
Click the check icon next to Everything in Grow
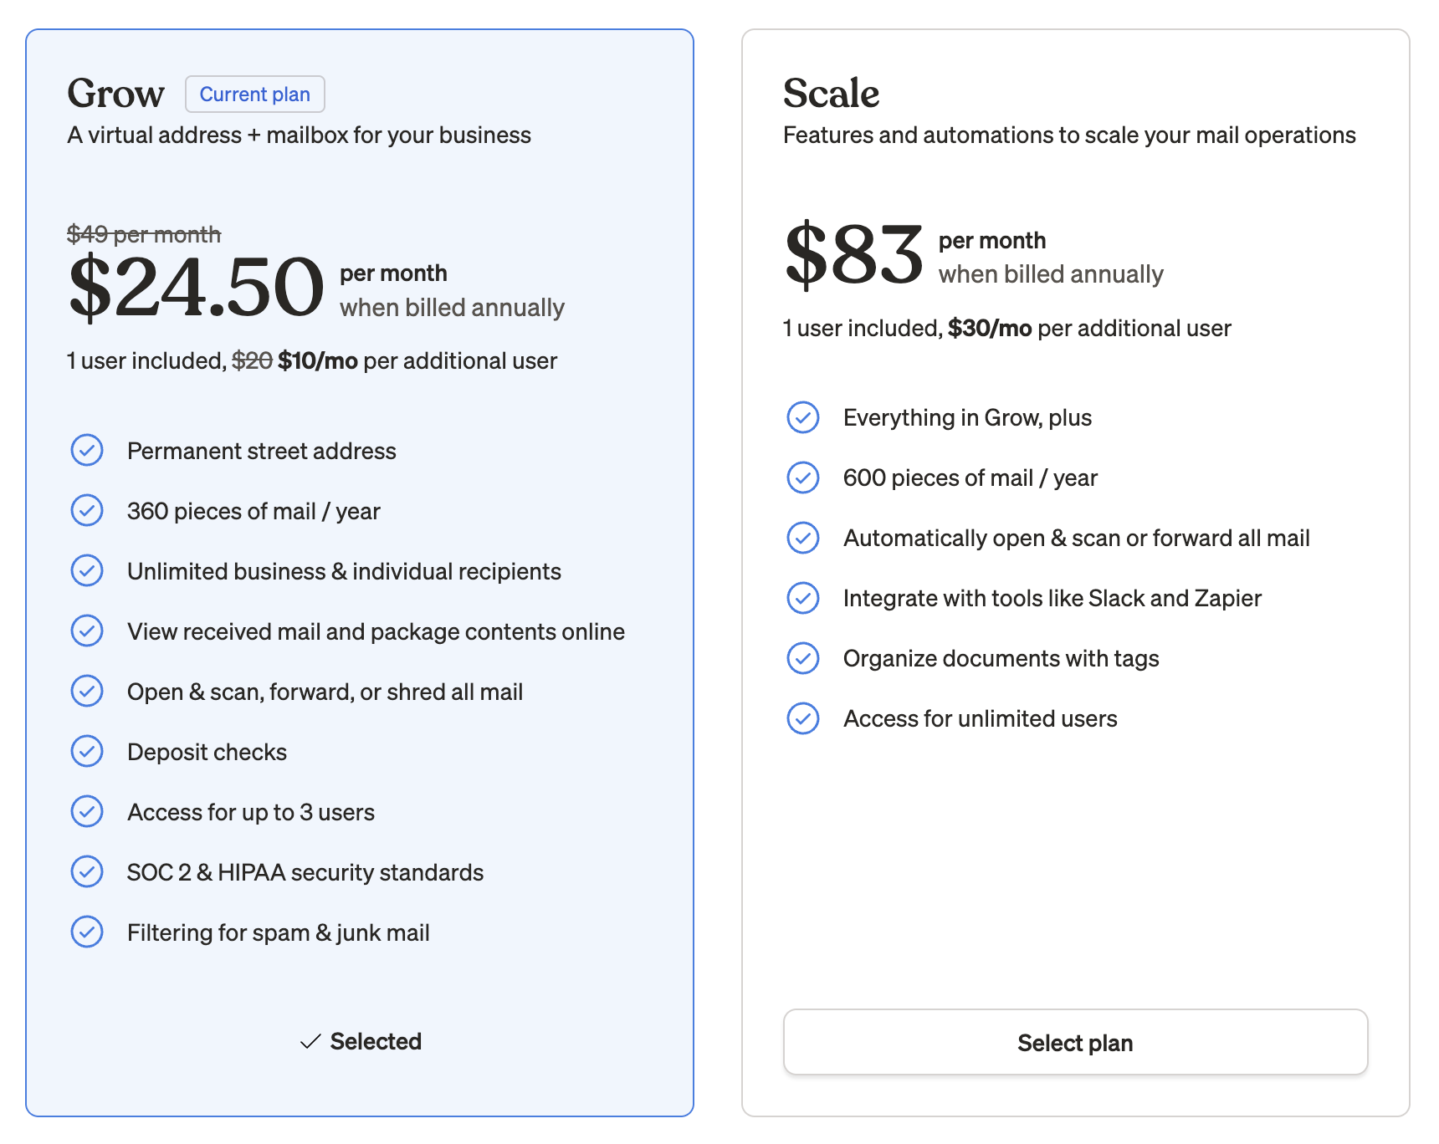coord(803,417)
